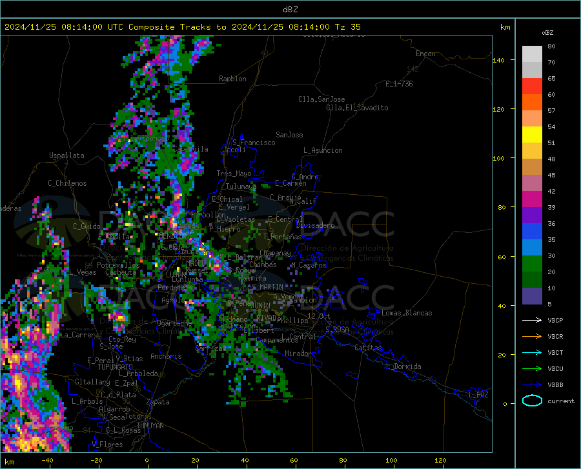Click the 'current' legend label

coord(561,401)
